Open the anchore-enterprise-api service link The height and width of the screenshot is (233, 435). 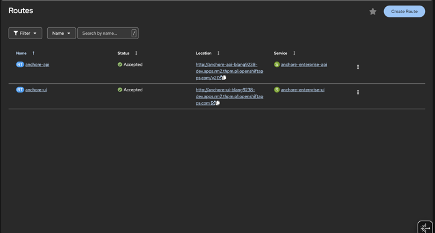(x=304, y=65)
